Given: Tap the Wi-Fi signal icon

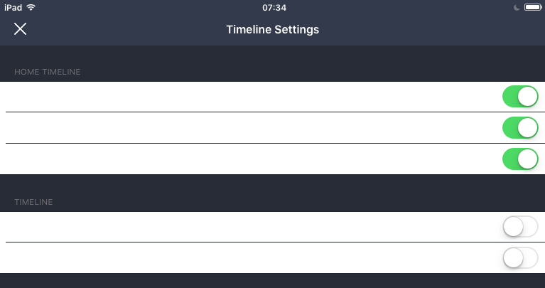Looking at the screenshot, I should pos(31,7).
